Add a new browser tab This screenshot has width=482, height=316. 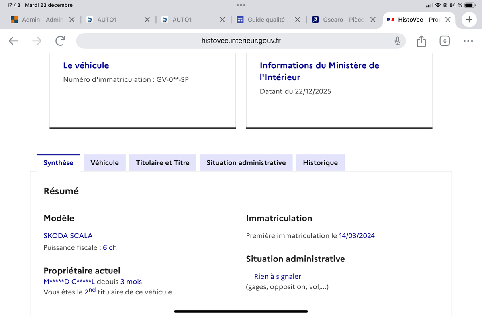point(468,20)
